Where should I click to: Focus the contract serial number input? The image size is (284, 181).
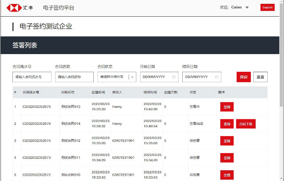[x=32, y=77]
